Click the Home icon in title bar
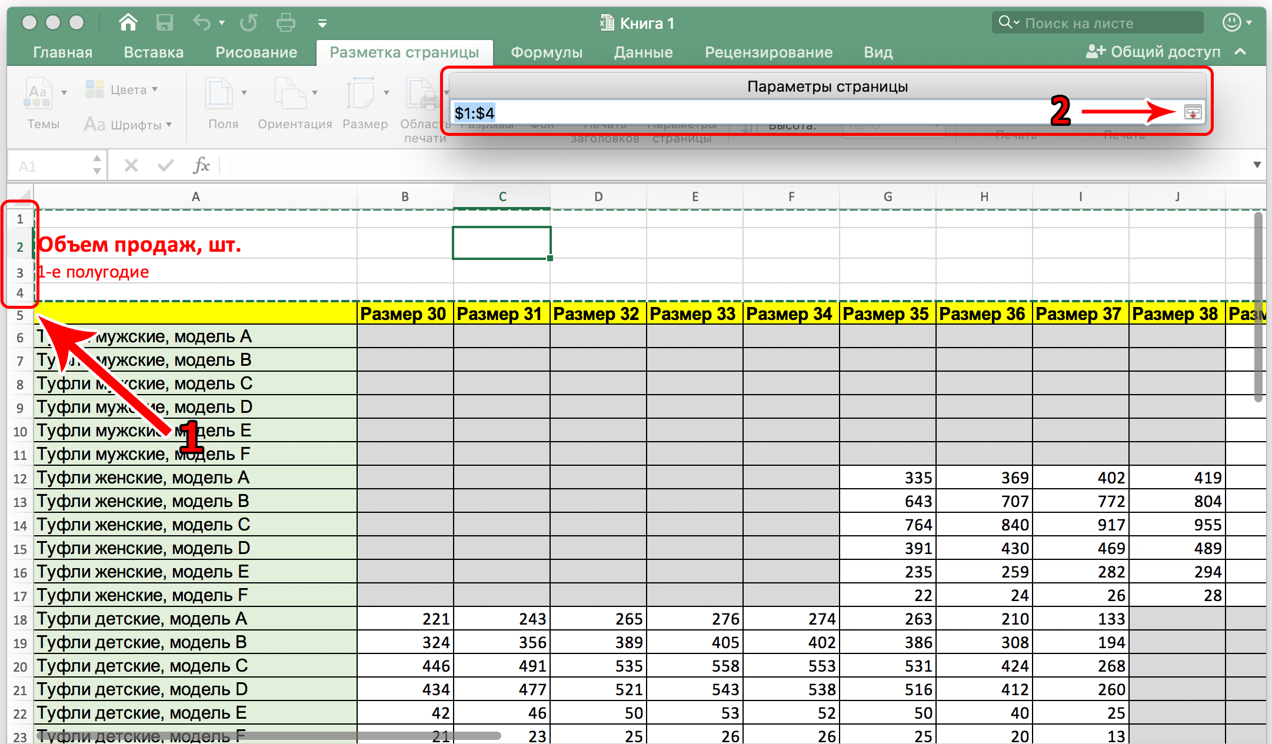The width and height of the screenshot is (1272, 744). [x=128, y=23]
